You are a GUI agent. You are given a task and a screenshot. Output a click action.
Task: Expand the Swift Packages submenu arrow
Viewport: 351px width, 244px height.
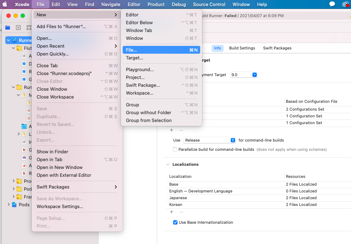tap(116, 187)
